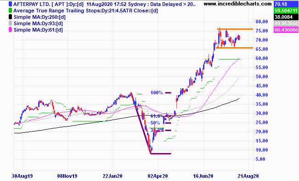299x181 pixels.
Task: Click the 80.00 price axis label
Action: [x=262, y=22]
